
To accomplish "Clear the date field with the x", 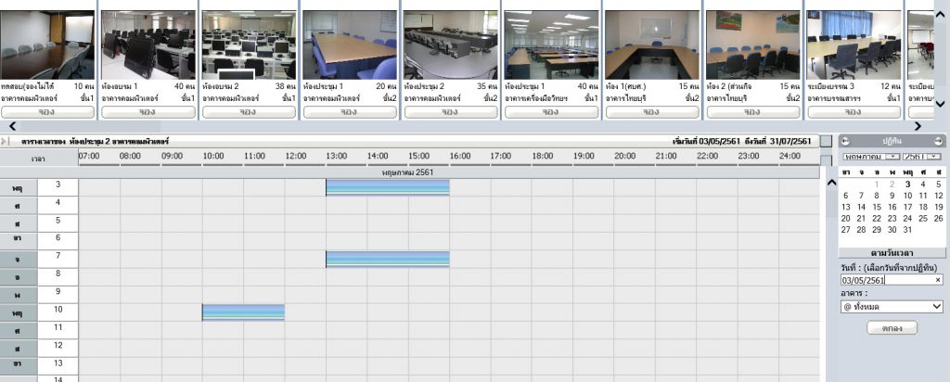I will click(937, 279).
